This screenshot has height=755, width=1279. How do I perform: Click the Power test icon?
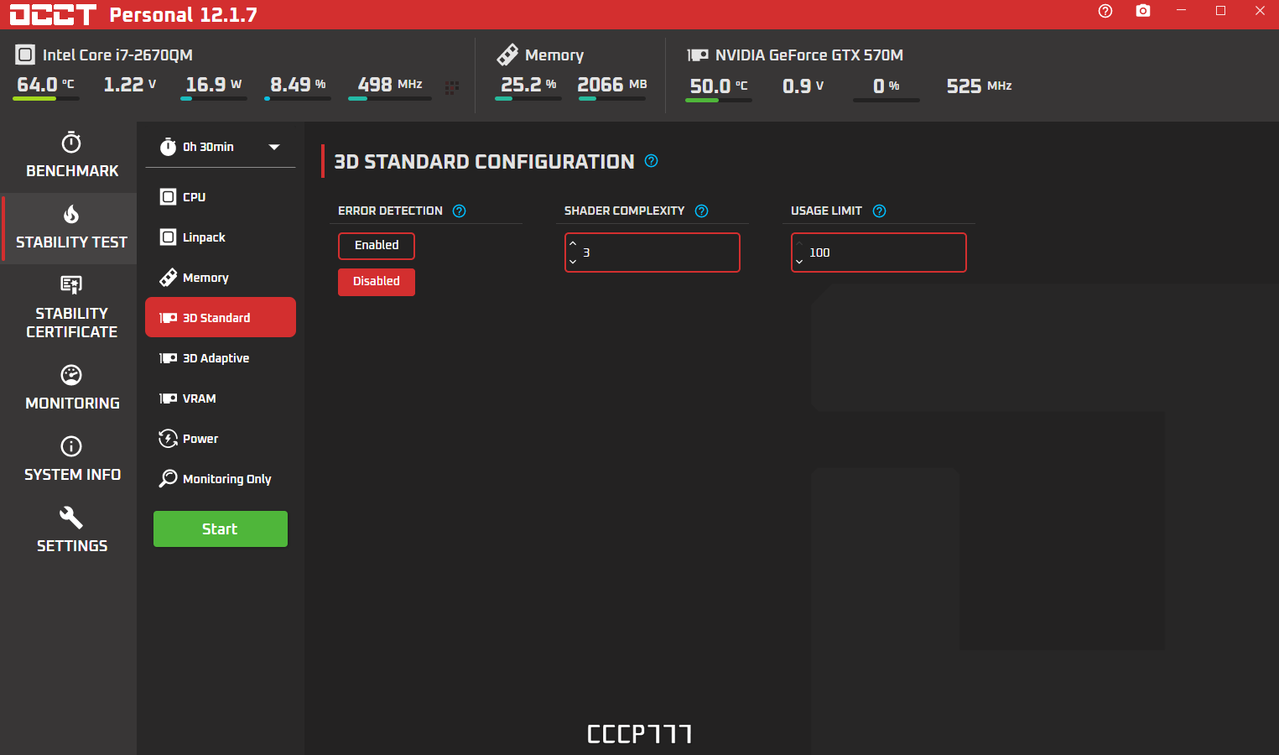(168, 439)
